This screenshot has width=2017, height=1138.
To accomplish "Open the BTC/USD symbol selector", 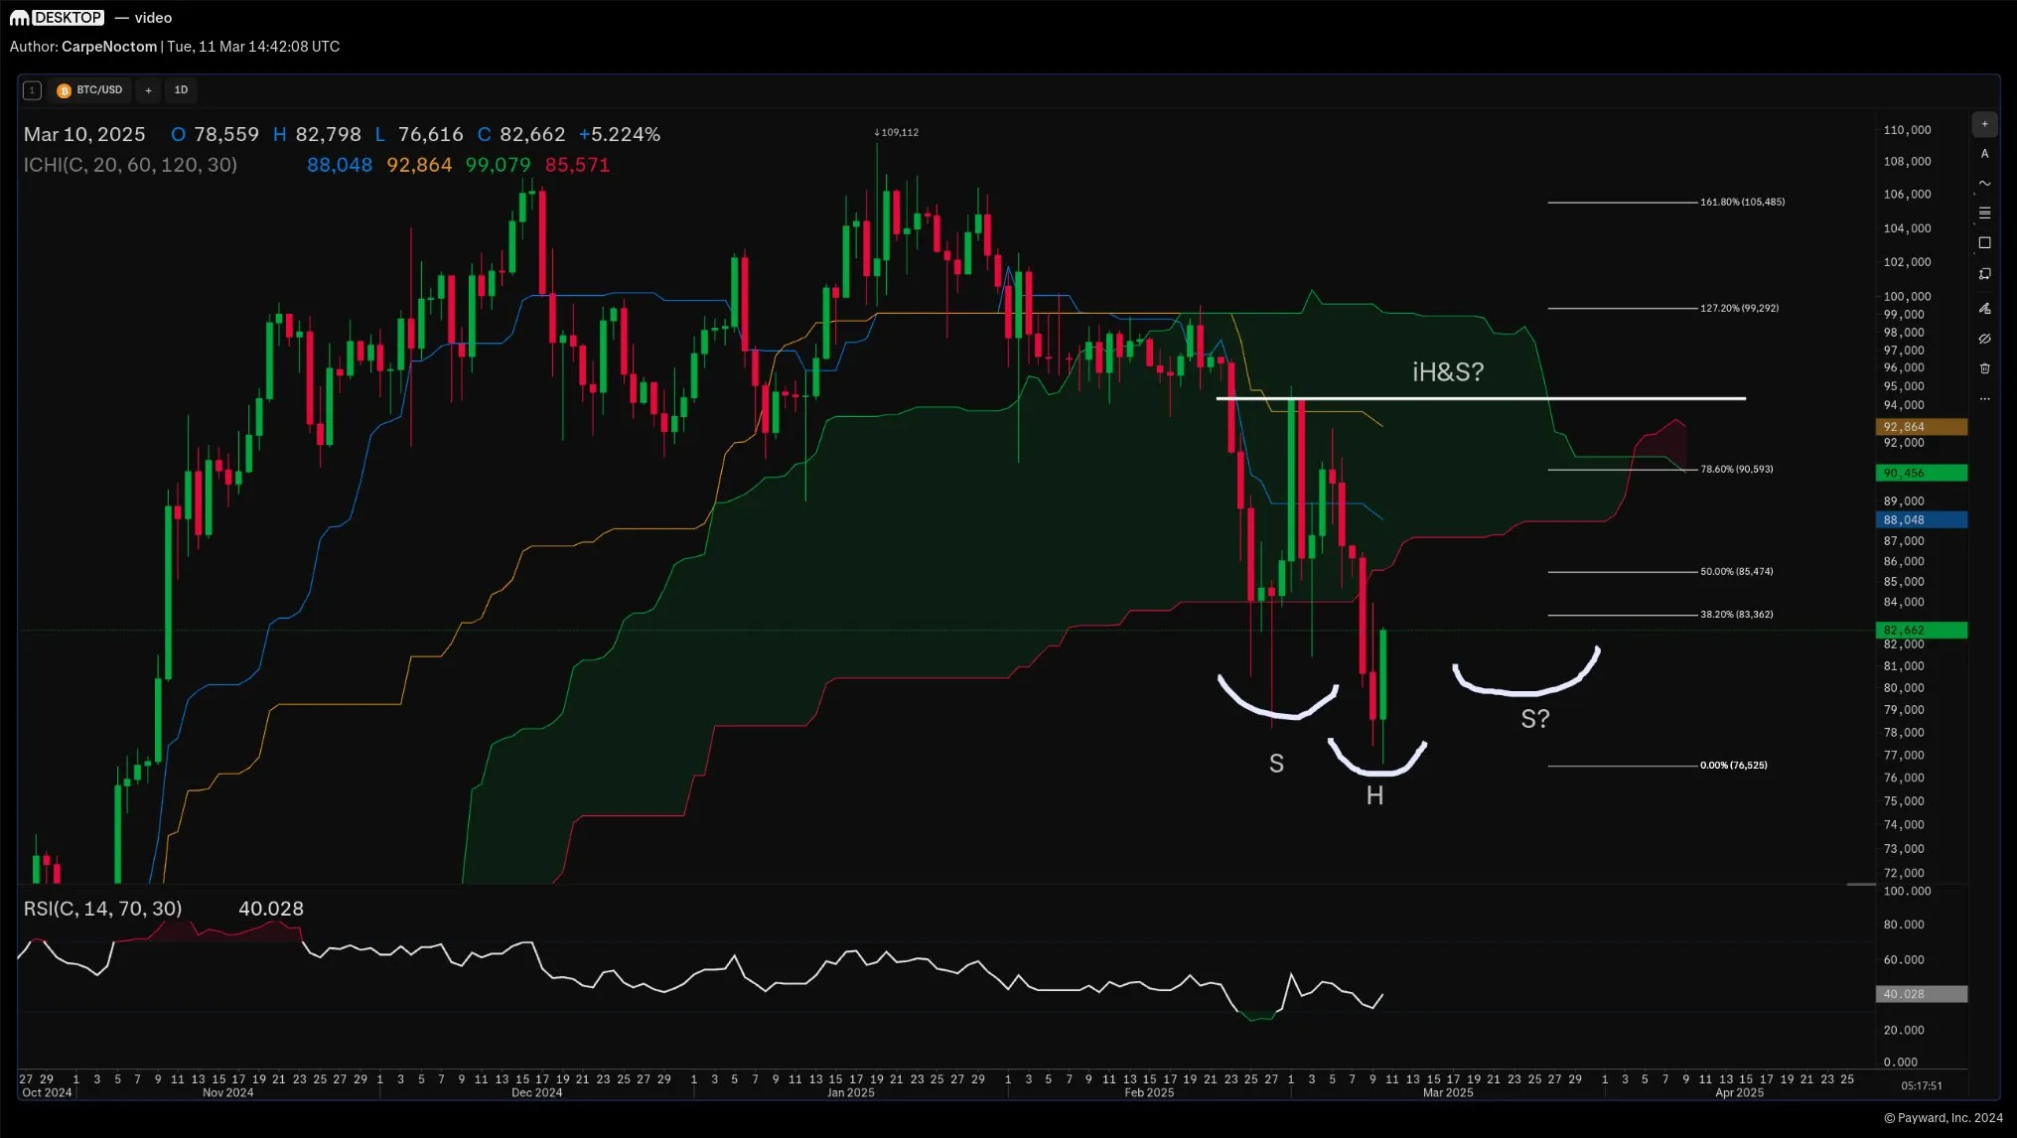I will (97, 90).
